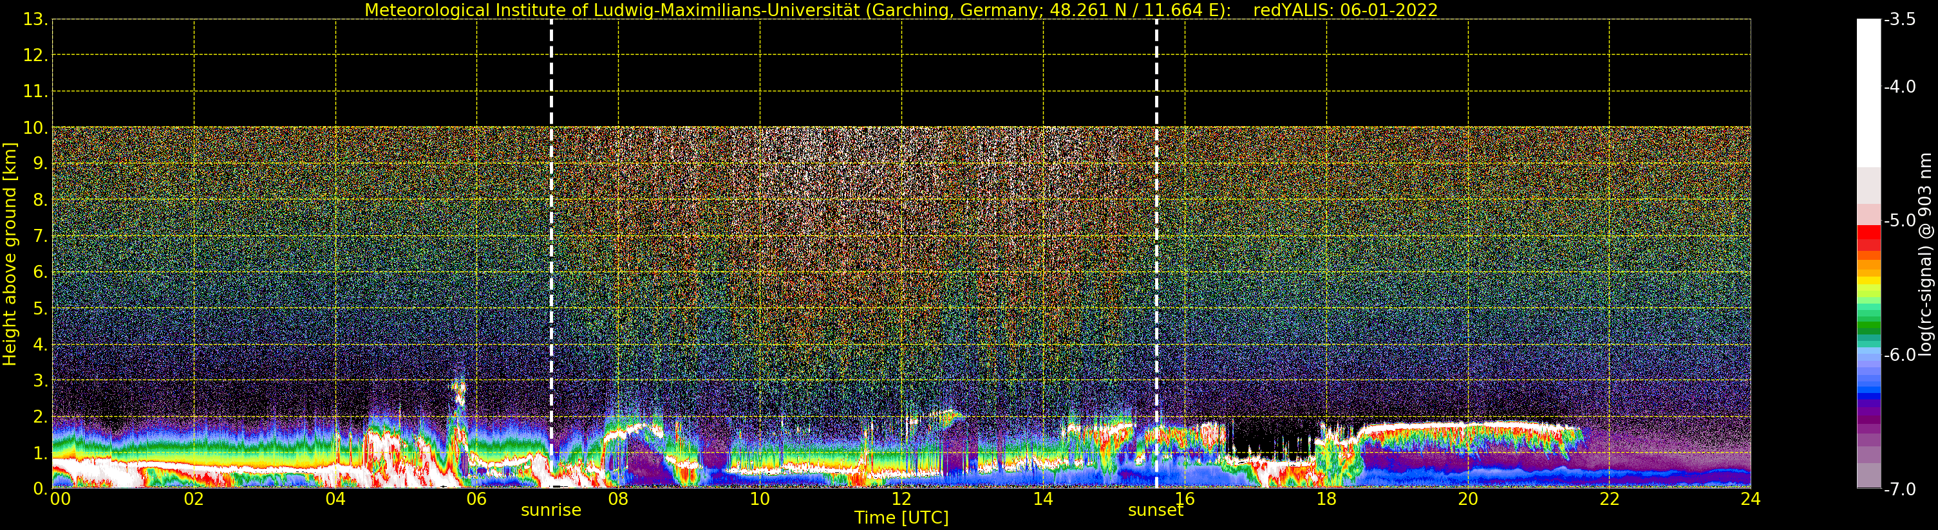This screenshot has height=530, width=1938.
Task: Click the height axis tick label 1.
Action: point(40,453)
